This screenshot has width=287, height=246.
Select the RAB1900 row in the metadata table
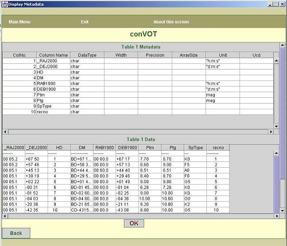53,84
